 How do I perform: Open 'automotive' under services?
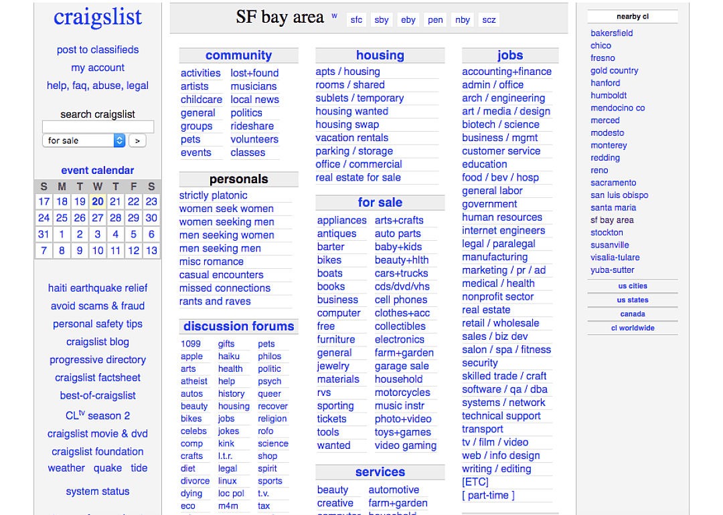[x=394, y=490]
